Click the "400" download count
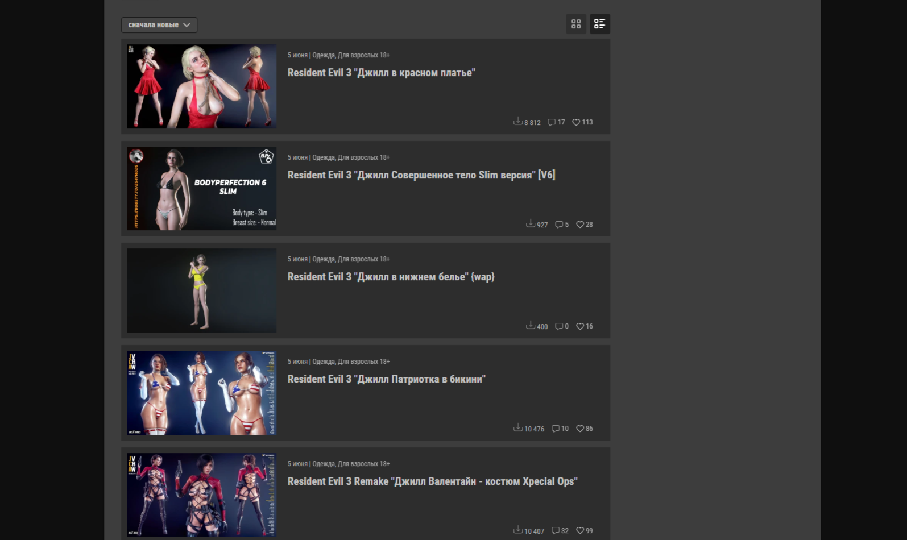This screenshot has width=907, height=540. pos(542,327)
